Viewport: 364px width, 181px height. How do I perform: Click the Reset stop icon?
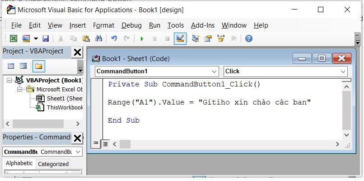point(167,38)
